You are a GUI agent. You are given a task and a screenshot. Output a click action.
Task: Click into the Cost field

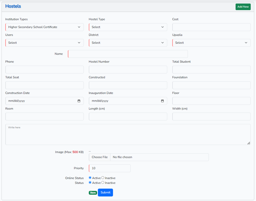coord(211,27)
